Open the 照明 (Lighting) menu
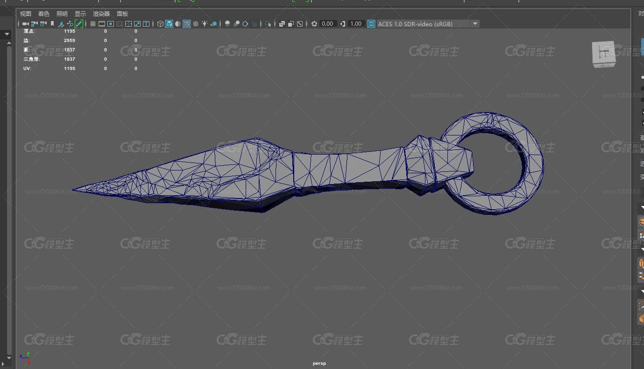Image resolution: width=644 pixels, height=369 pixels. pos(62,14)
